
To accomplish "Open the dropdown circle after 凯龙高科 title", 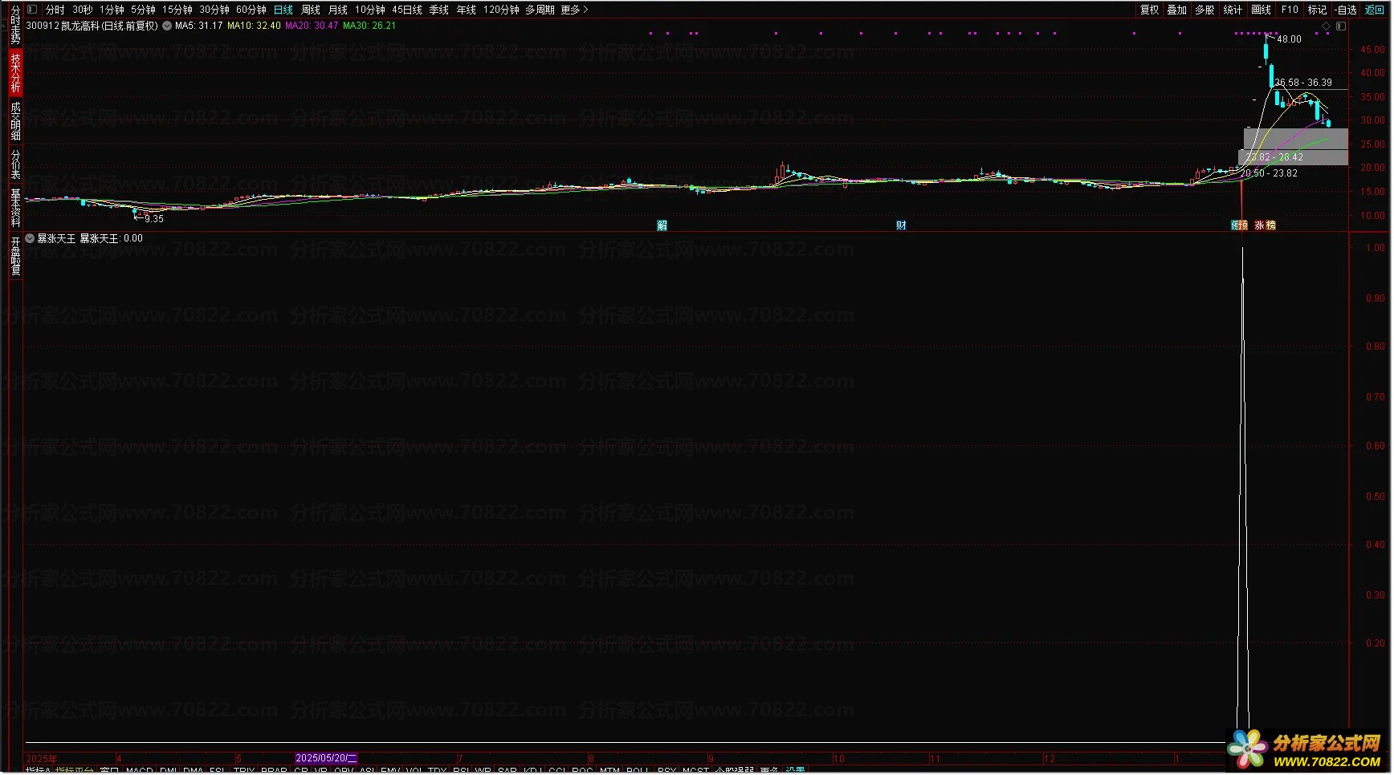I will click(x=167, y=26).
